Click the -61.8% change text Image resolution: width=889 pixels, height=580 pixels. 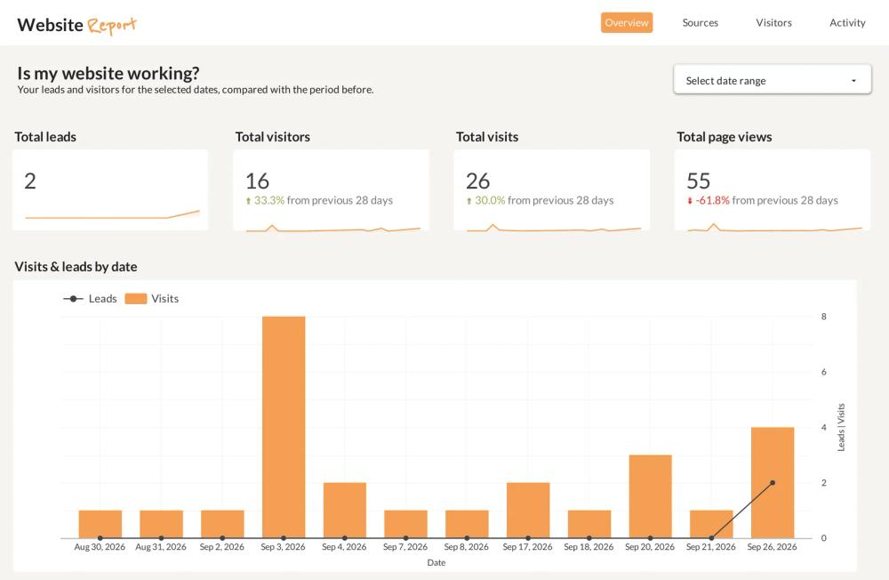pyautogui.click(x=712, y=200)
